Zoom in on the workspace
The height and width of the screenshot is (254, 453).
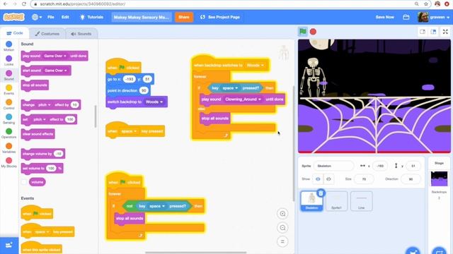click(x=282, y=214)
